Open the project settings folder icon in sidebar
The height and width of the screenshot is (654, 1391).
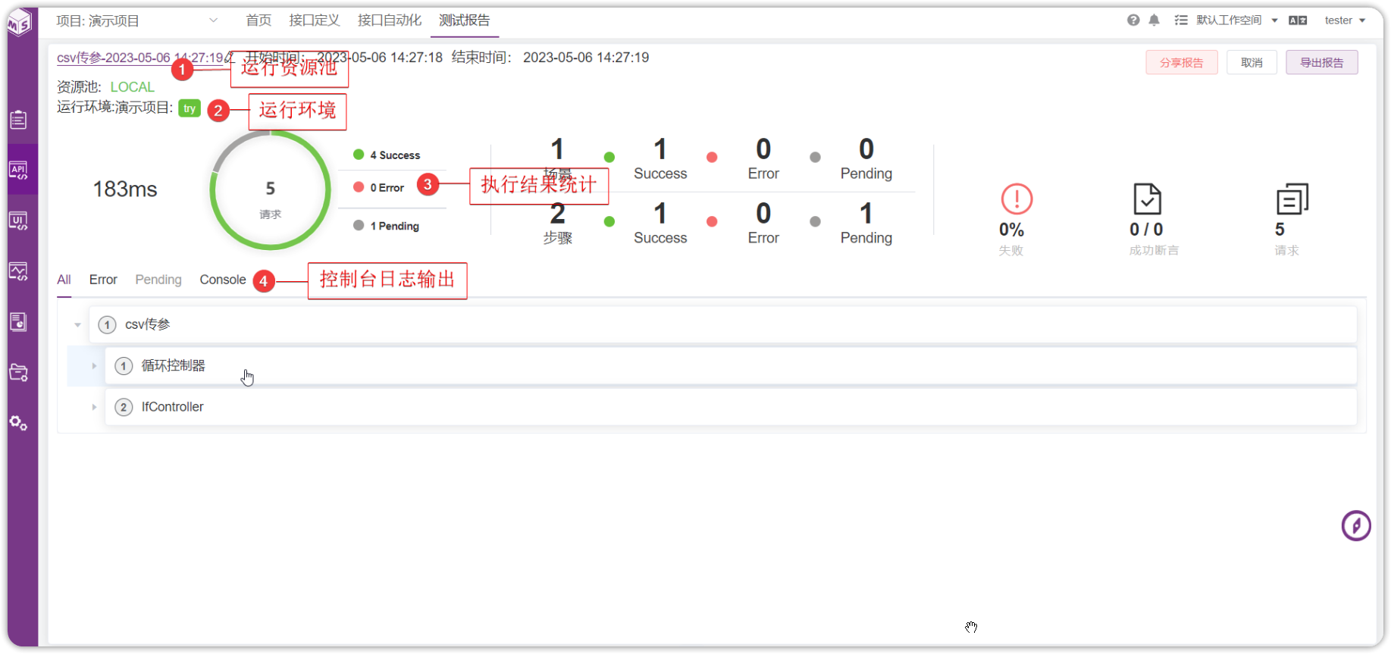point(19,372)
